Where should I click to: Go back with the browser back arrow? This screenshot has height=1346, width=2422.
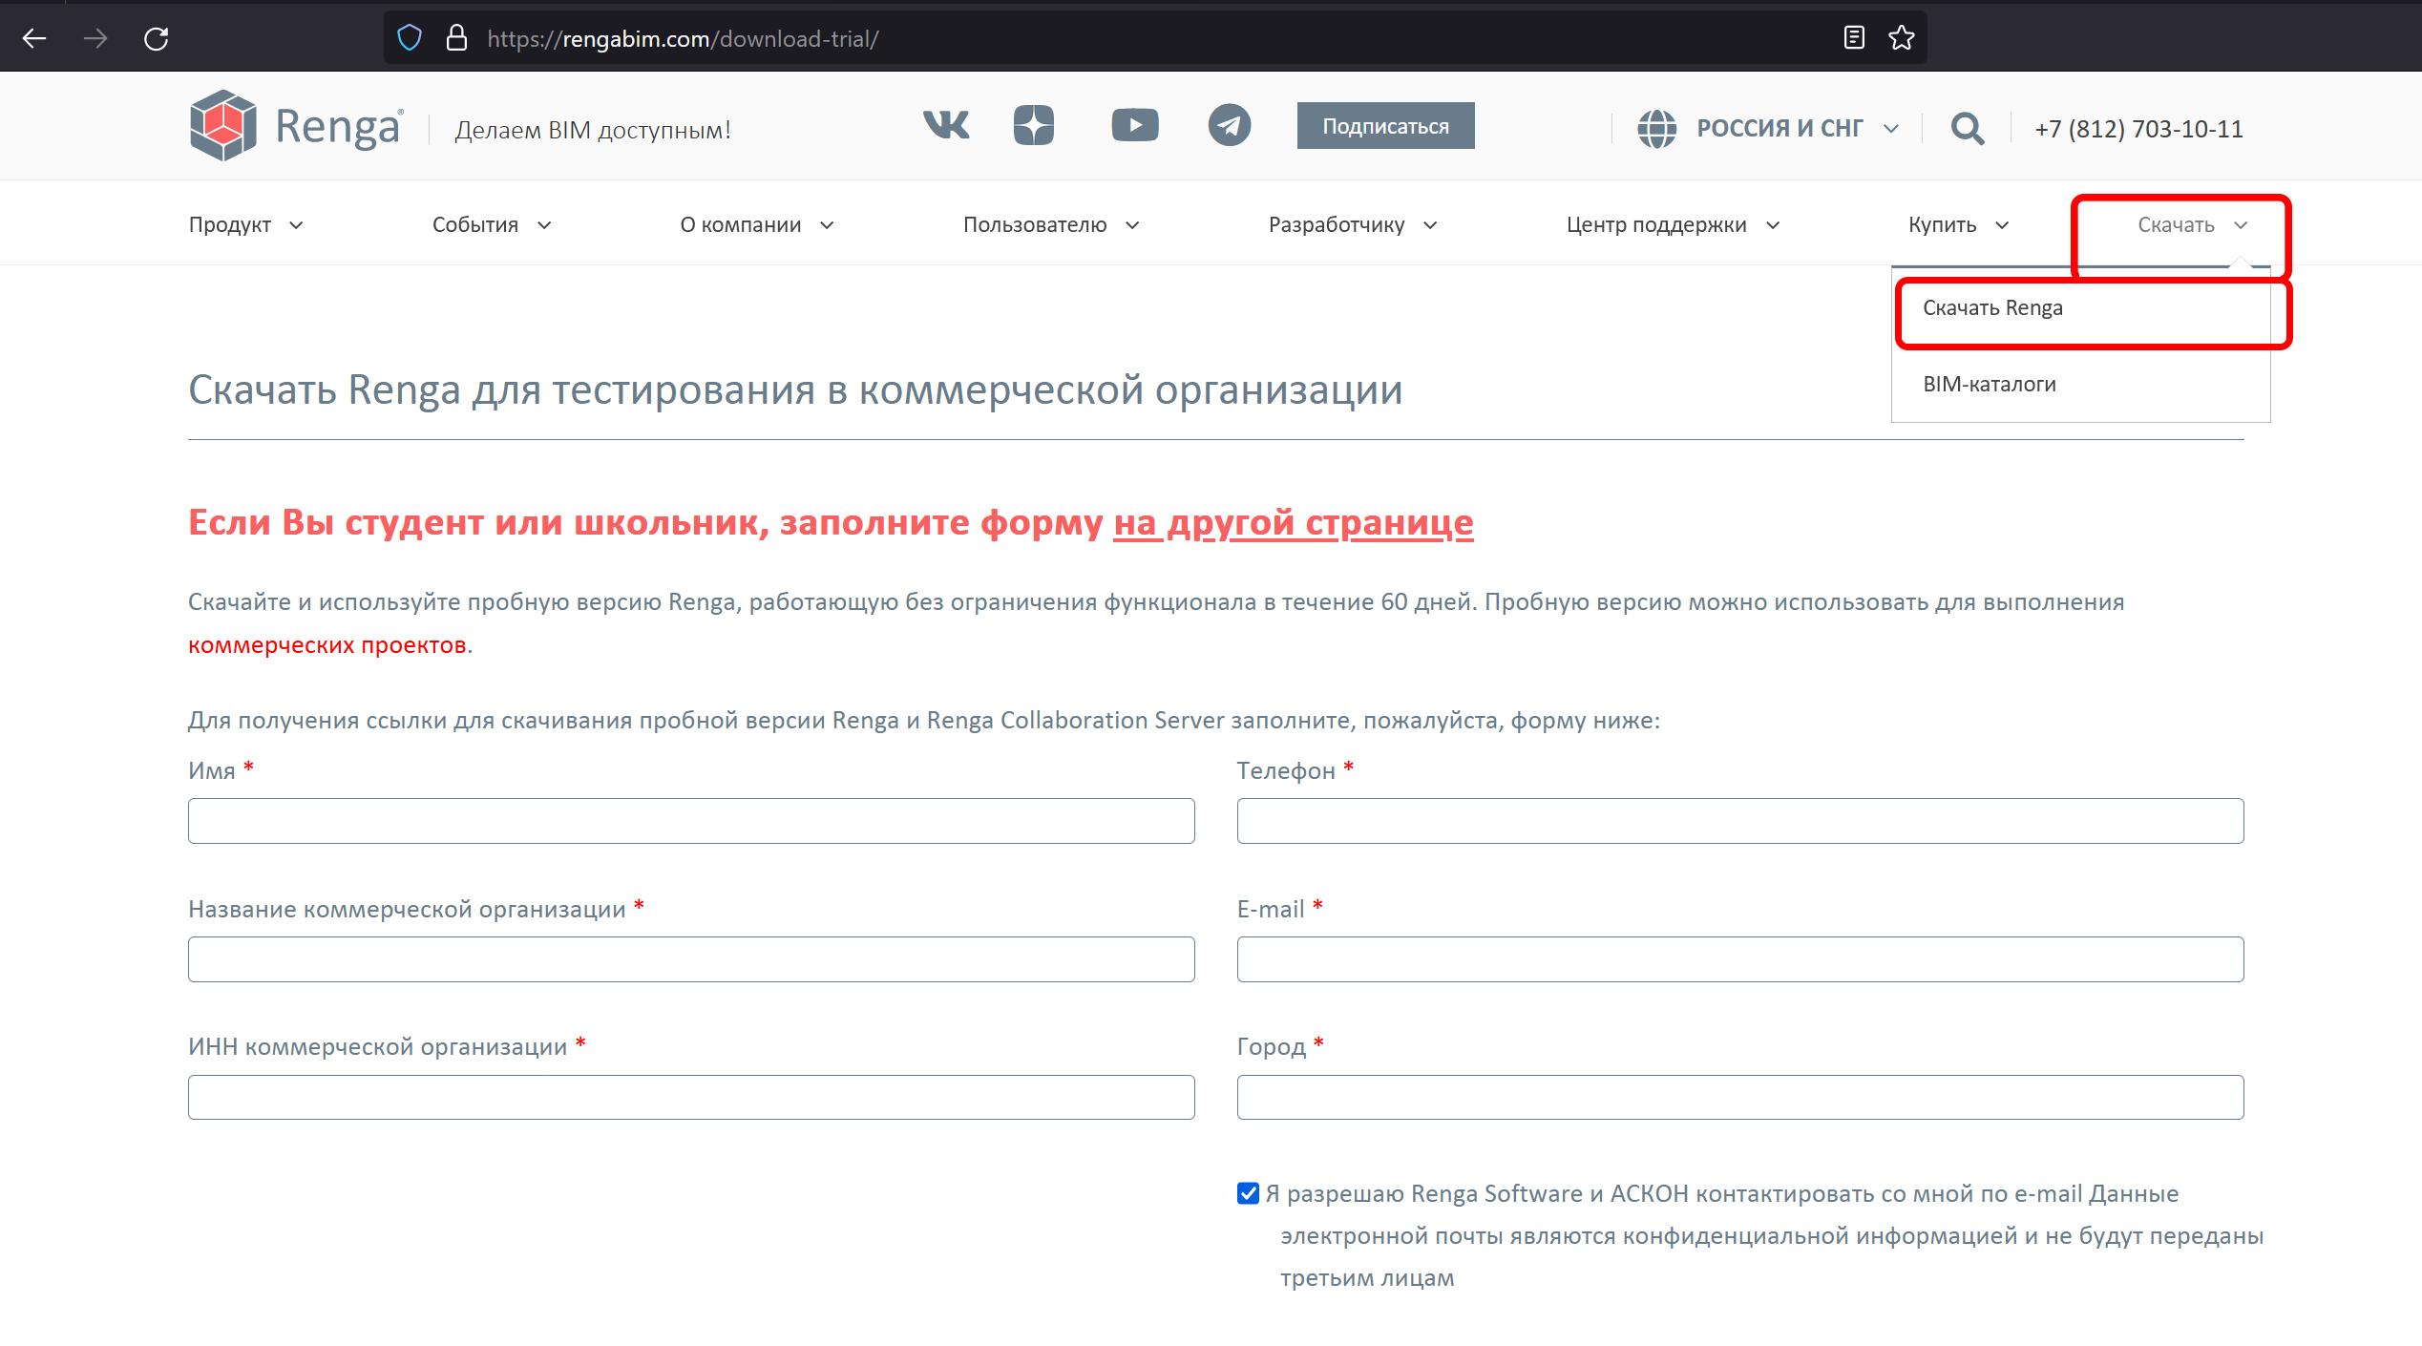34,39
